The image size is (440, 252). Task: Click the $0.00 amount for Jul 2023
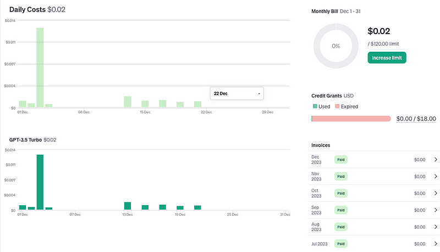click(420, 244)
